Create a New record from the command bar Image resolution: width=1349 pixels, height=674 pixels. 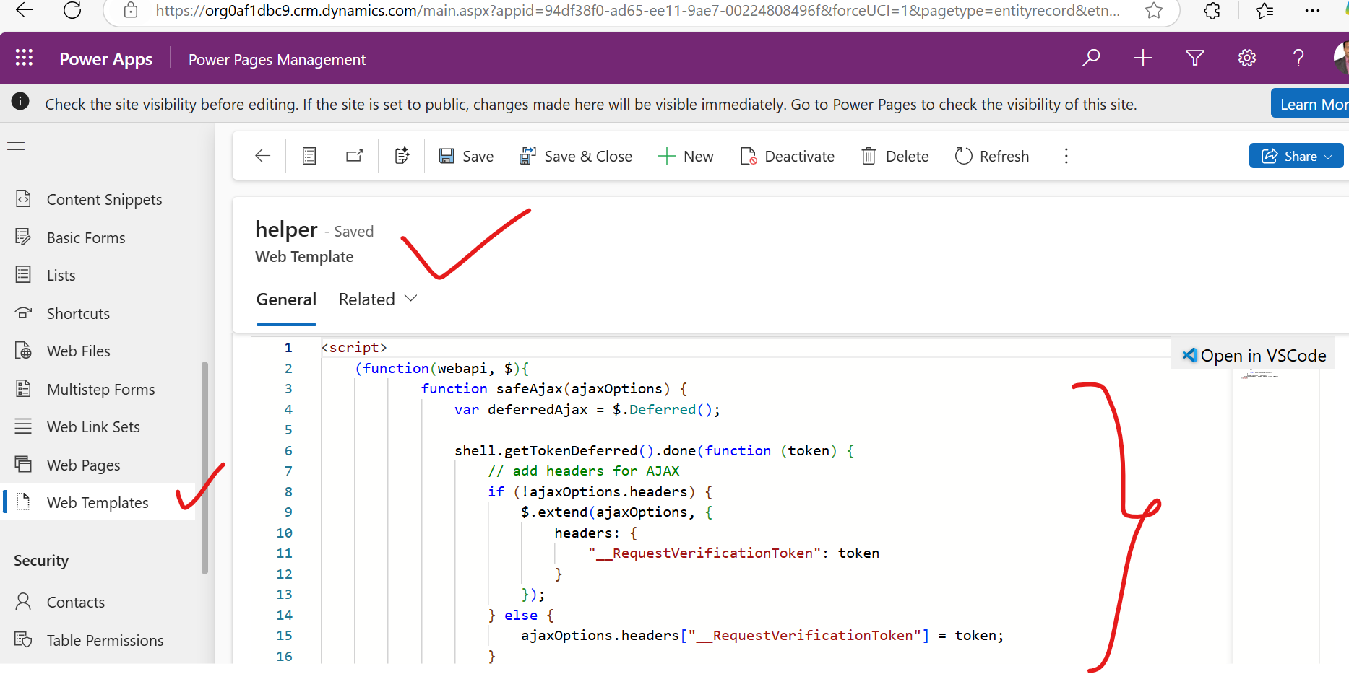pos(685,156)
